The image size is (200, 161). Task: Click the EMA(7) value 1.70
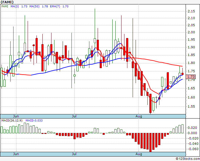tap(65, 6)
